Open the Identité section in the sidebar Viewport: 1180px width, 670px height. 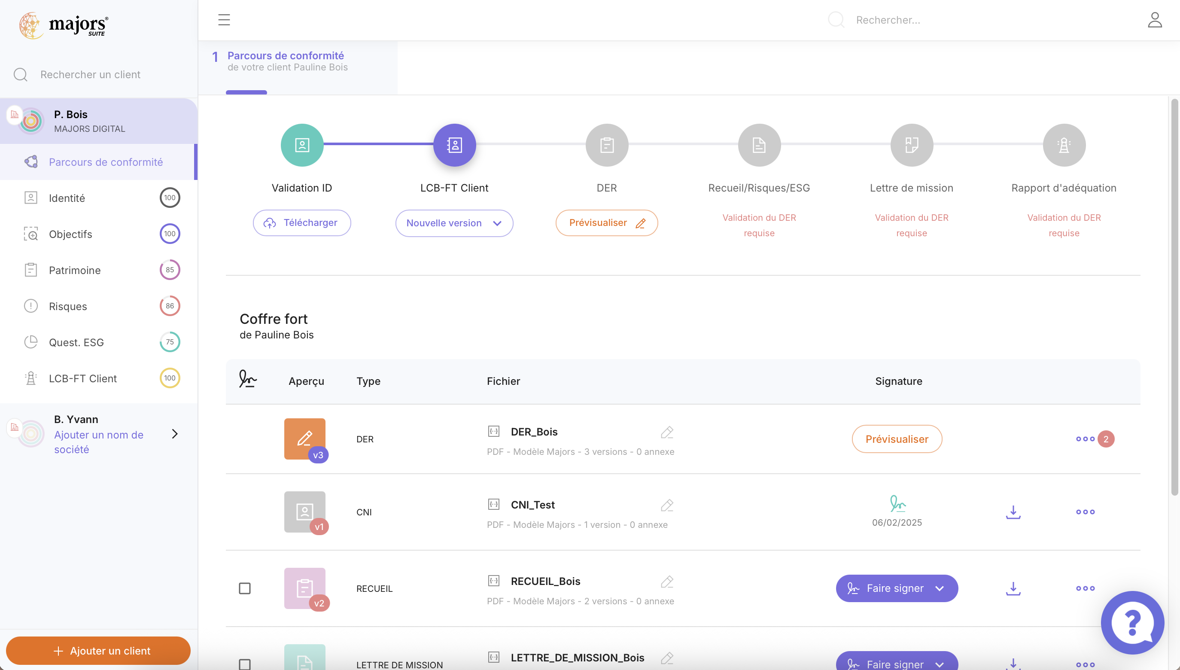click(x=67, y=198)
